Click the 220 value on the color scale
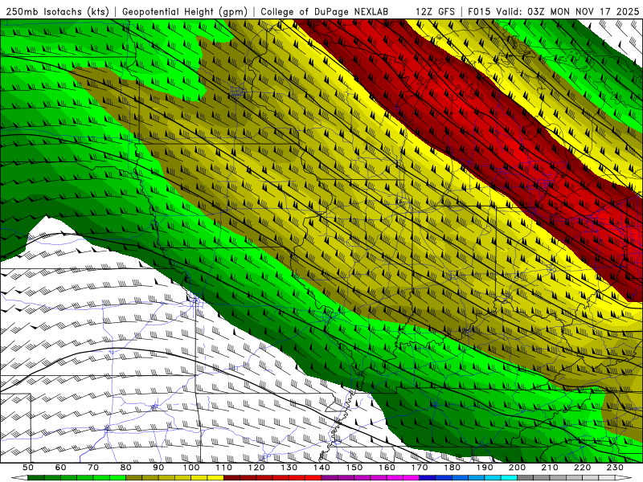 tap(582, 468)
